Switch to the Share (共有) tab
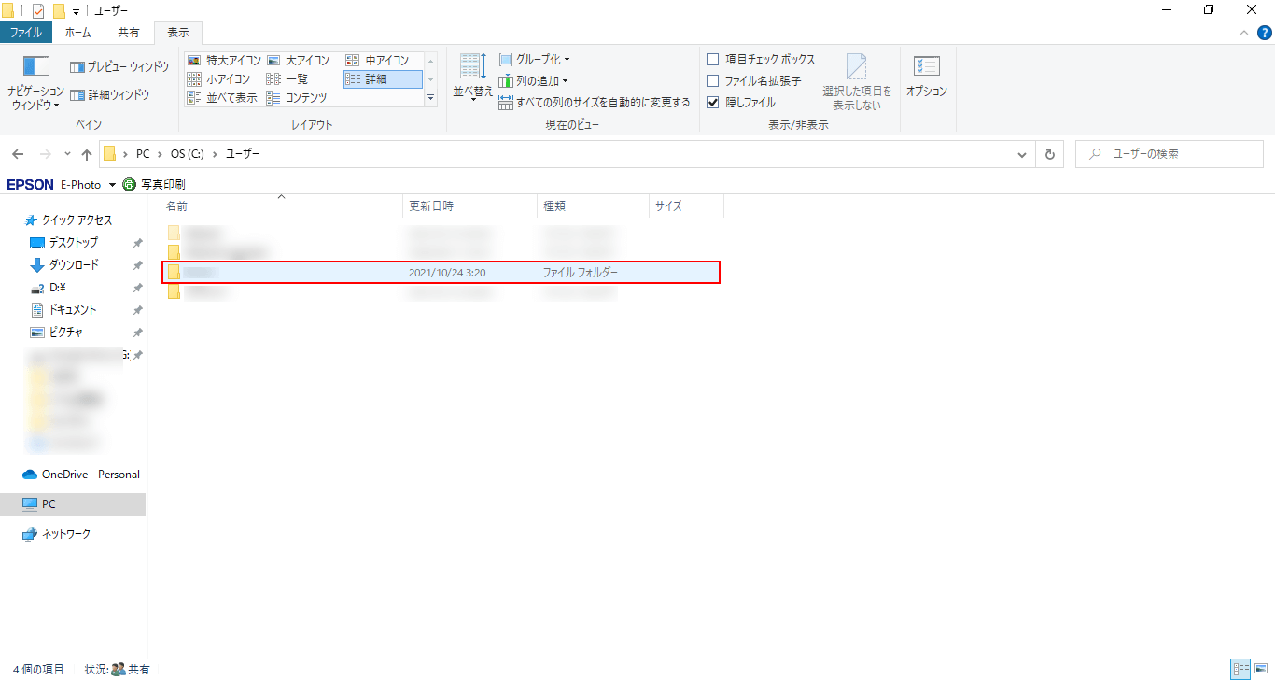 129,33
